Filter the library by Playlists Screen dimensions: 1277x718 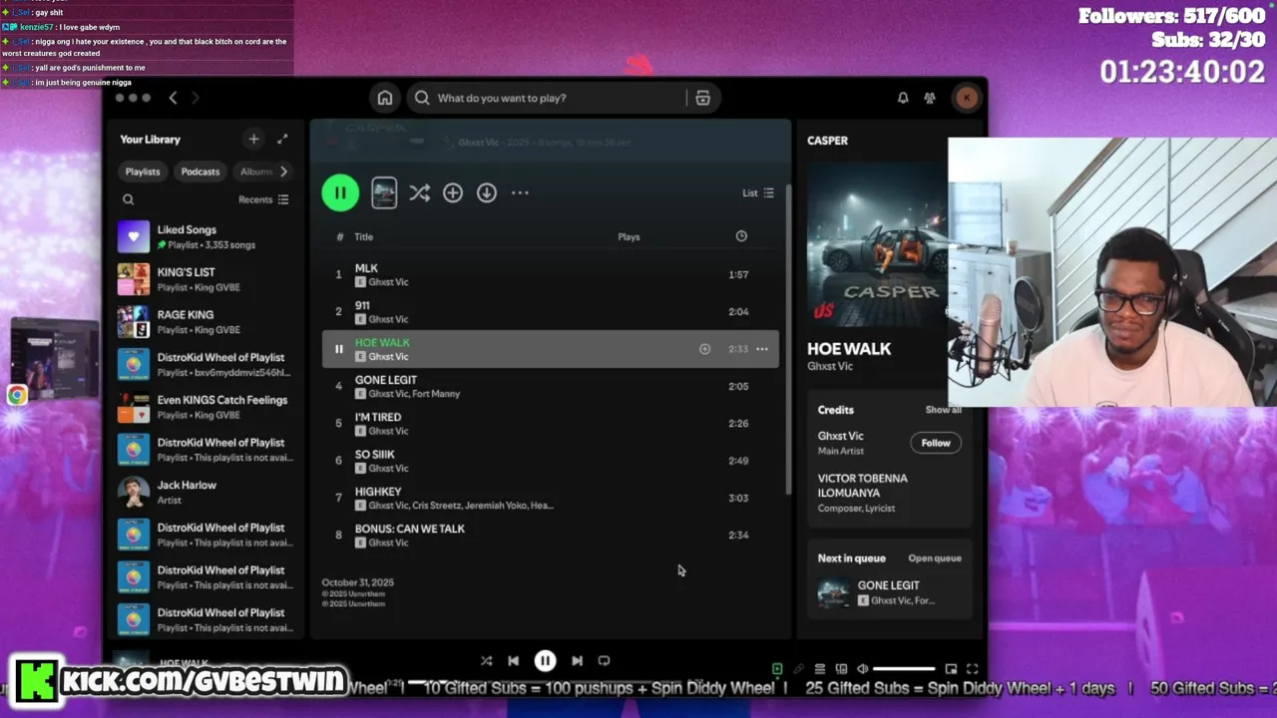143,172
